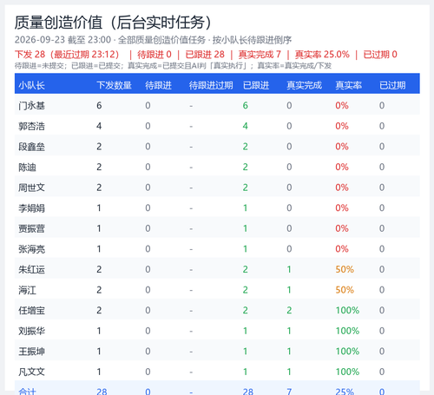Select the name 郭杏浩
The image size is (434, 395).
(31, 126)
